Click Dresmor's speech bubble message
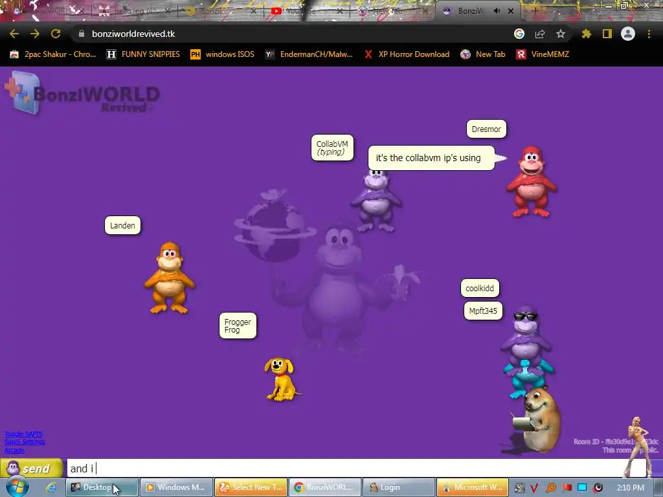 click(431, 158)
